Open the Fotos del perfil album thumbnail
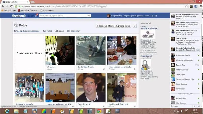The width and height of the screenshot is (203, 114). (x=91, y=88)
